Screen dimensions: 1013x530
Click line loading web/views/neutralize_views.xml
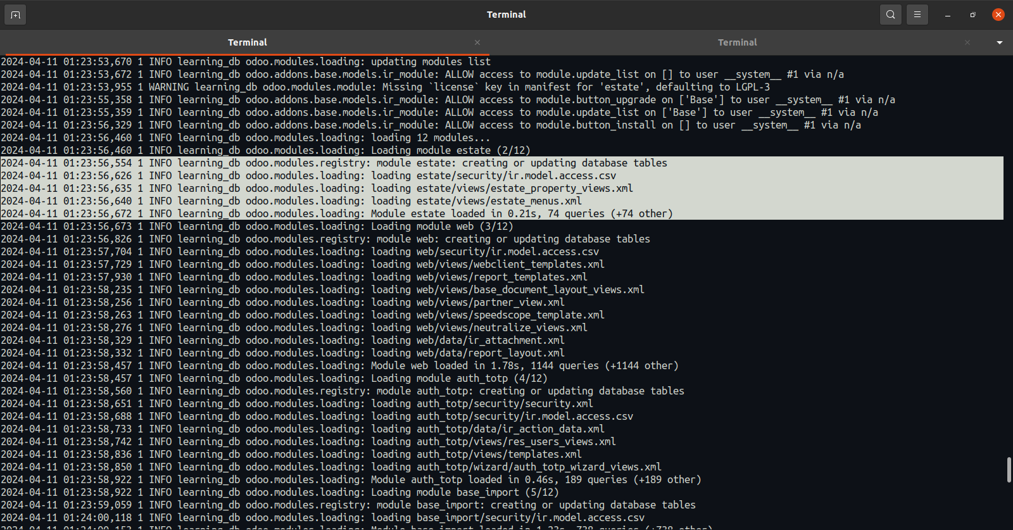pyautogui.click(x=294, y=327)
